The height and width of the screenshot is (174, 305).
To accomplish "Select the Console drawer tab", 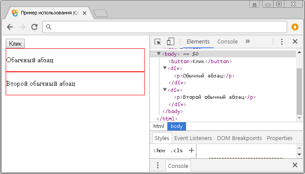I will [178, 166].
